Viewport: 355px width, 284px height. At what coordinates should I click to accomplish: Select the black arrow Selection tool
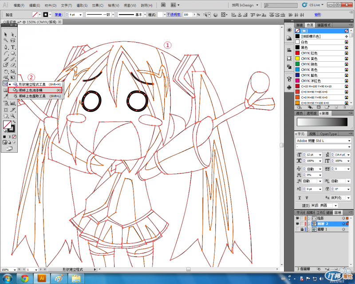(x=6, y=35)
